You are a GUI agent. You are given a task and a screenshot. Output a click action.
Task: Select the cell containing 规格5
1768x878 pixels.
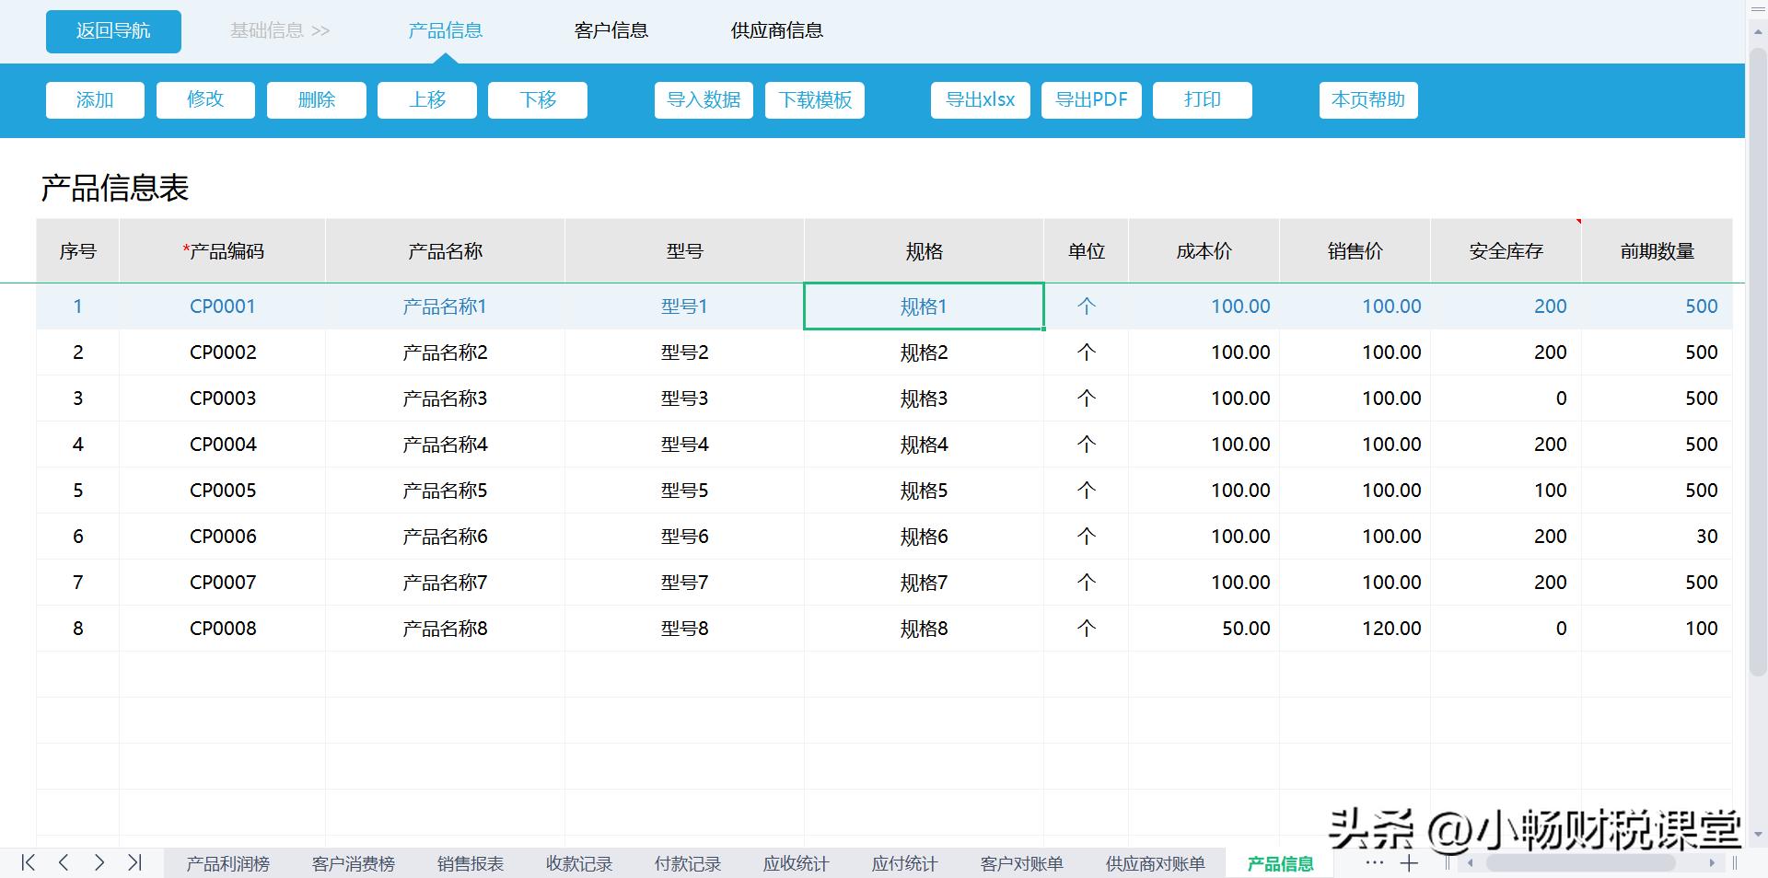[923, 490]
